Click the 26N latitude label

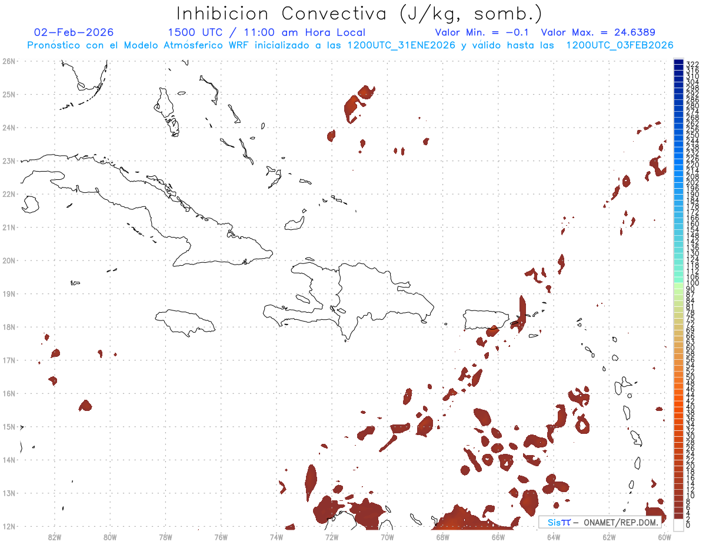9,61
